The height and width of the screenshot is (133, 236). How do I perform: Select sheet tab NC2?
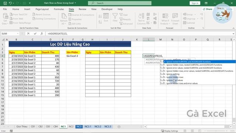71,126
